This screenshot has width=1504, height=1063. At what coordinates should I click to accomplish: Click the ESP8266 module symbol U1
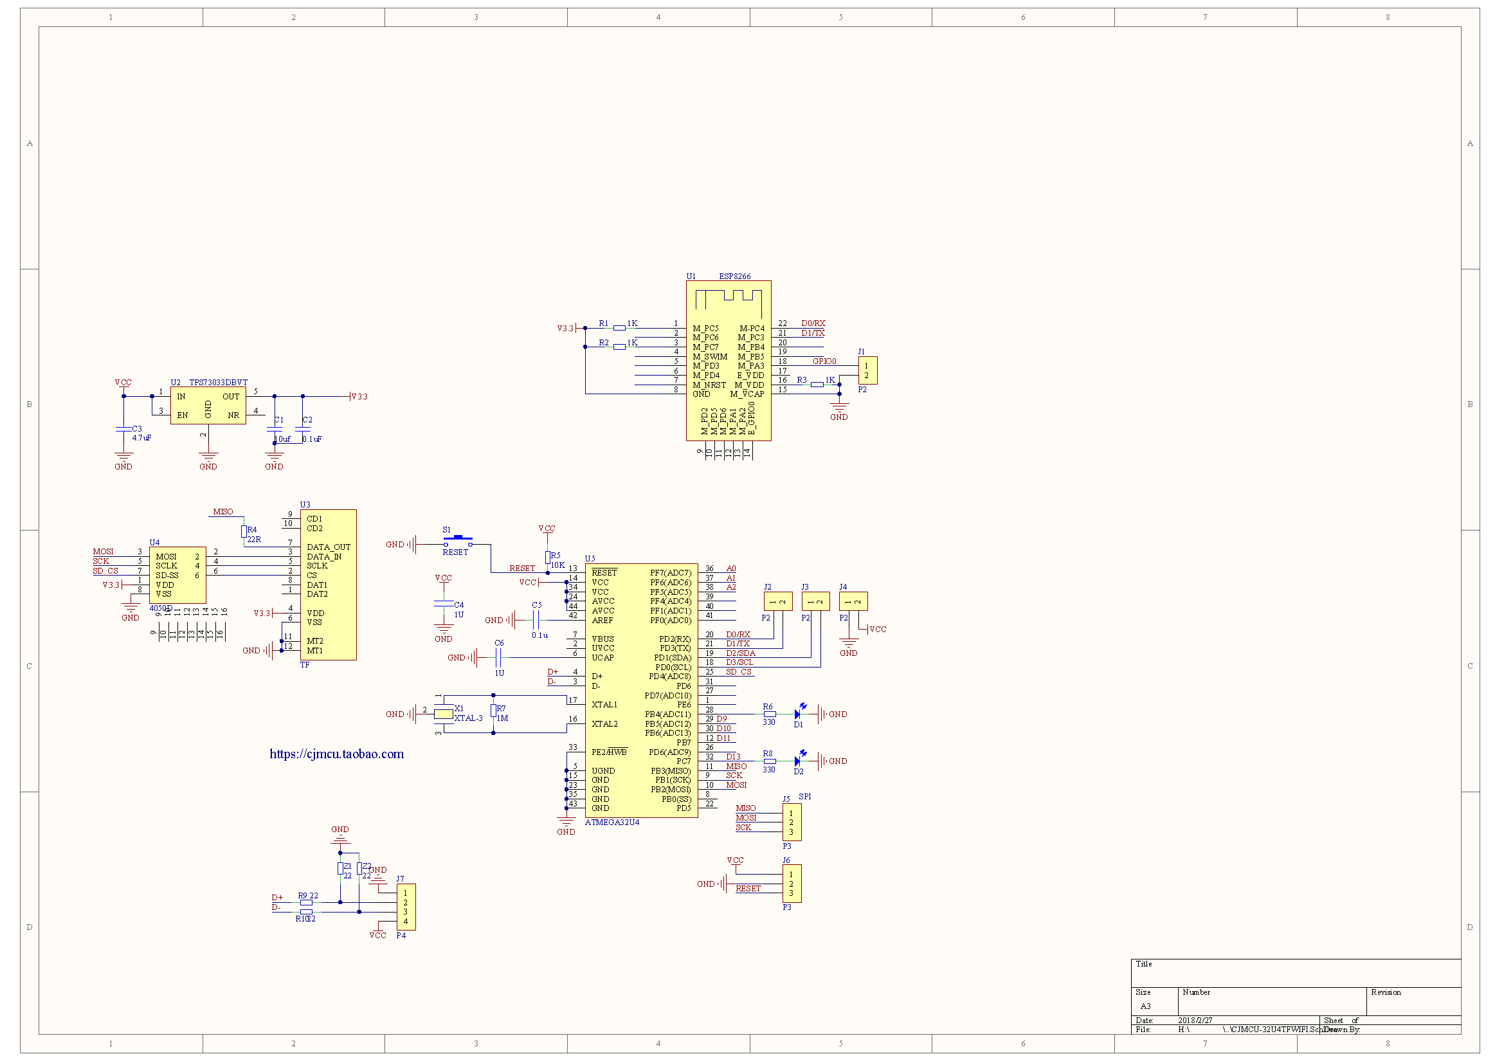pyautogui.click(x=728, y=361)
